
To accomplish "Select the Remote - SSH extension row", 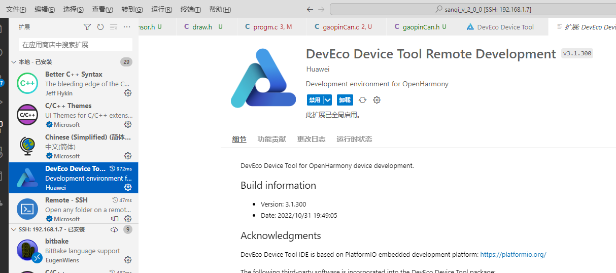I will (x=74, y=209).
